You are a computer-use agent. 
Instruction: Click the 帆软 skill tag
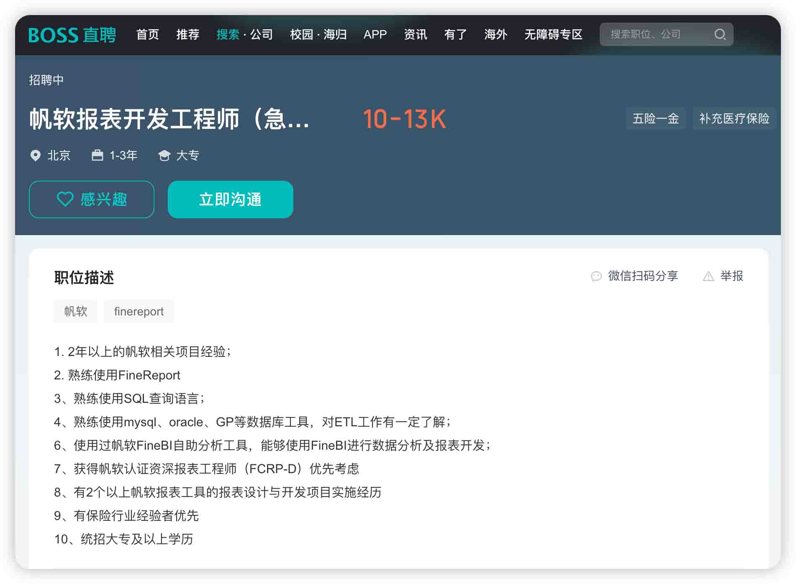click(x=76, y=311)
